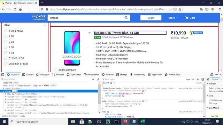Switch to the Debugger tab

pos(43,75)
